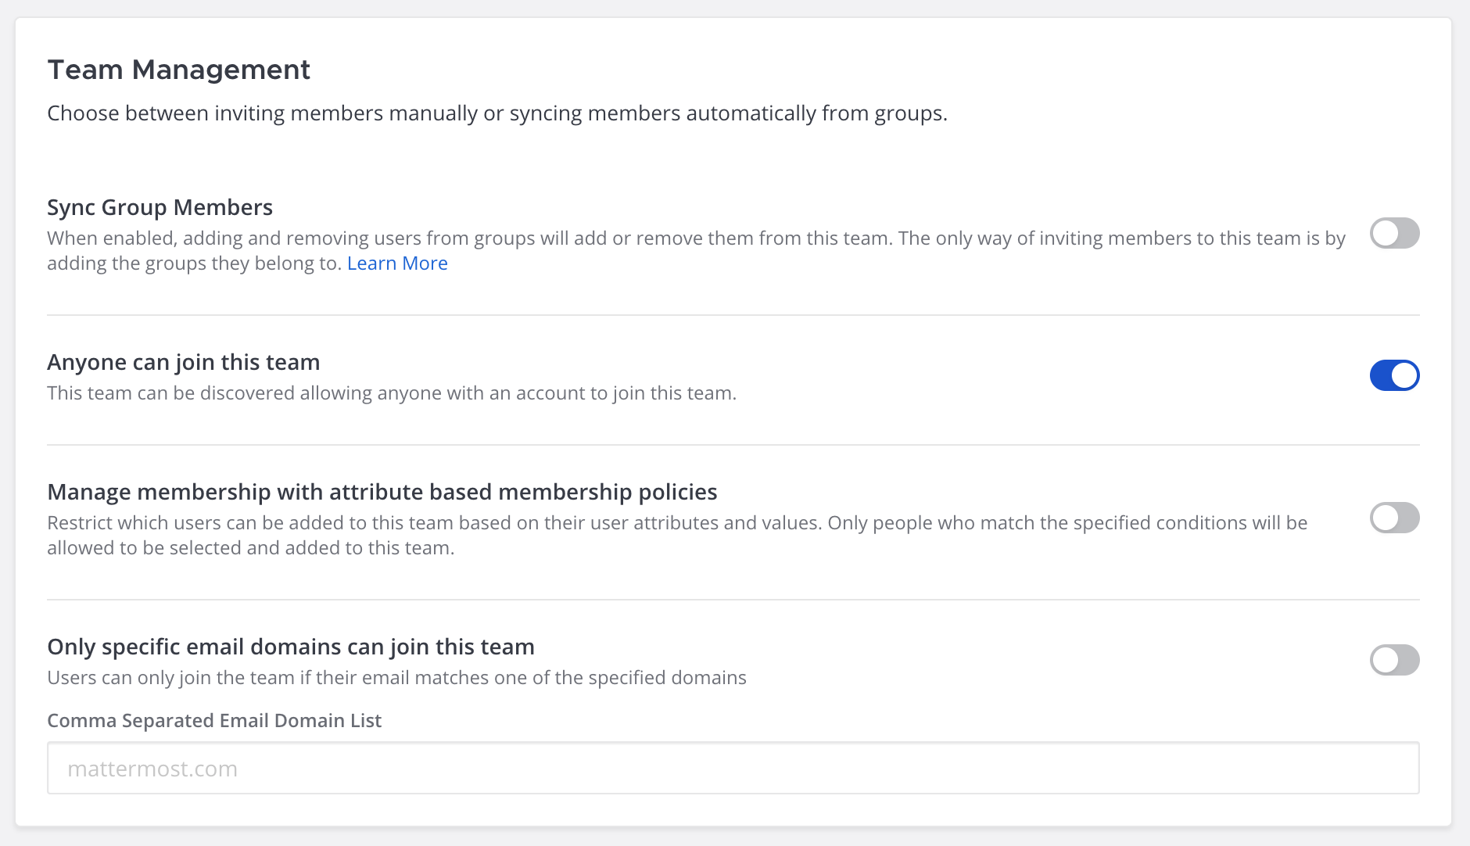
Task: Click the 'When enabled, adding and removing users' description
Action: [696, 251]
